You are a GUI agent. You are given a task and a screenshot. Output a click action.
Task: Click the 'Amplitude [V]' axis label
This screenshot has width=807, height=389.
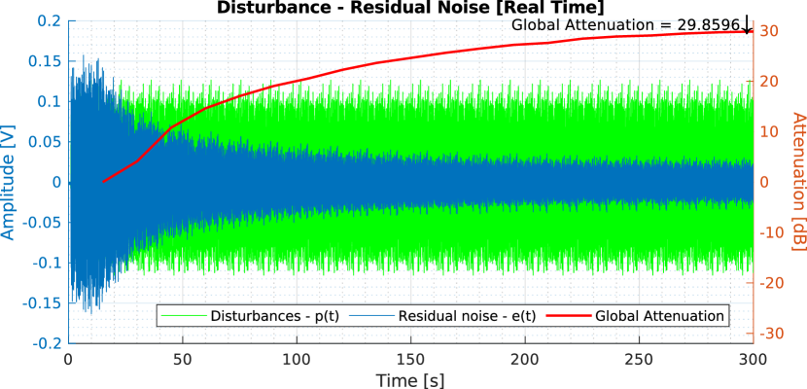coord(8,182)
